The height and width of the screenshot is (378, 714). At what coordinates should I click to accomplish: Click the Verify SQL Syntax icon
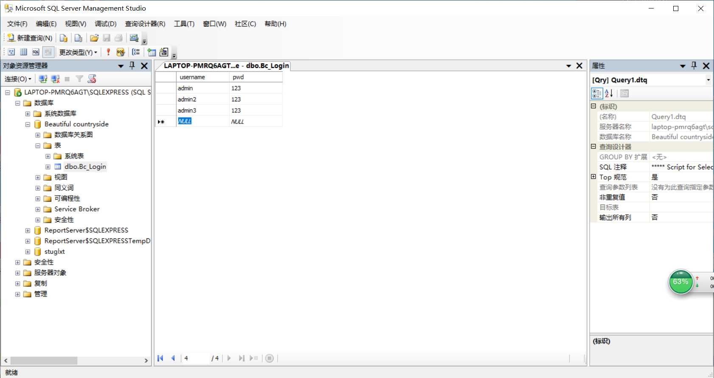(121, 52)
